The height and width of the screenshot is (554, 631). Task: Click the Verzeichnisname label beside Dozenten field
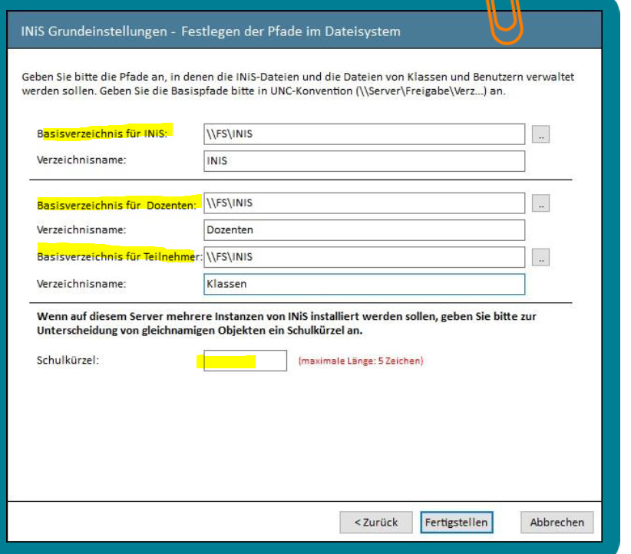81,229
